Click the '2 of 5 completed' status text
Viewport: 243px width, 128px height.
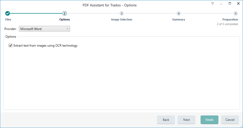(x=227, y=24)
